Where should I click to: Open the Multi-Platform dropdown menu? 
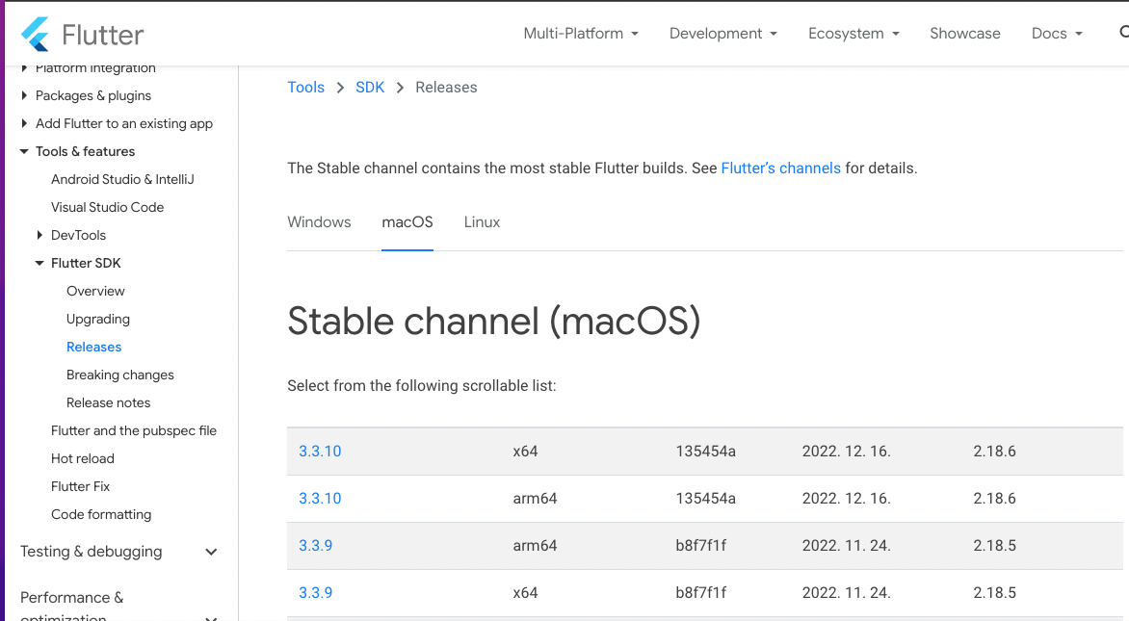click(x=580, y=34)
